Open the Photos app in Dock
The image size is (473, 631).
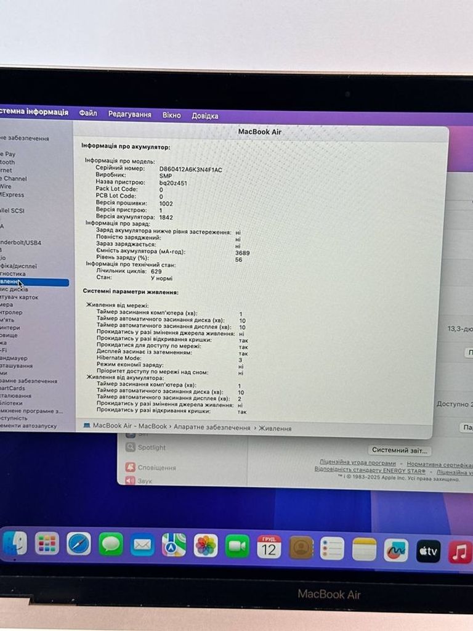click(x=206, y=546)
